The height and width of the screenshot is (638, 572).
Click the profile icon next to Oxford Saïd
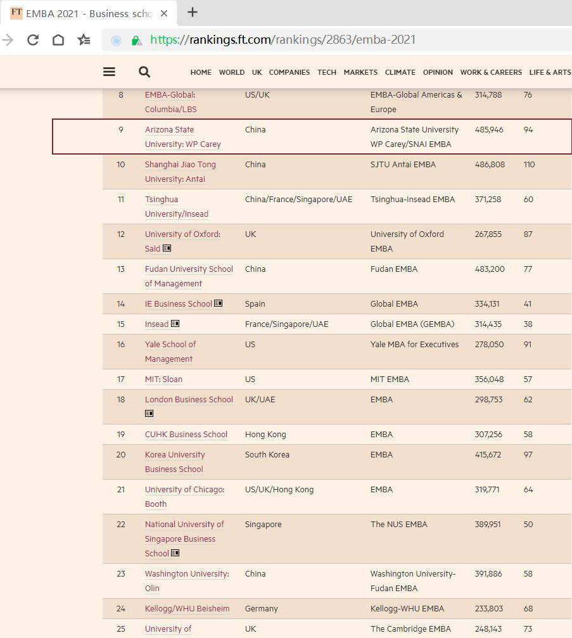pyautogui.click(x=167, y=248)
